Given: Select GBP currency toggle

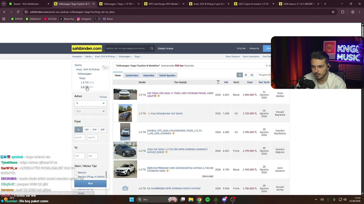Looking at the screenshot, I should 102,129.
